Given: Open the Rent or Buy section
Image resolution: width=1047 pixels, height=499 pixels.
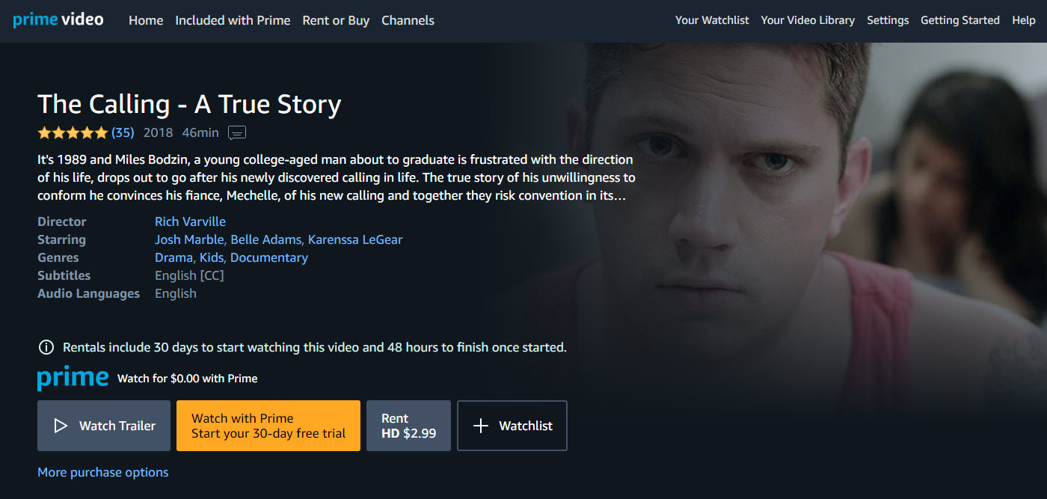Looking at the screenshot, I should coord(336,20).
